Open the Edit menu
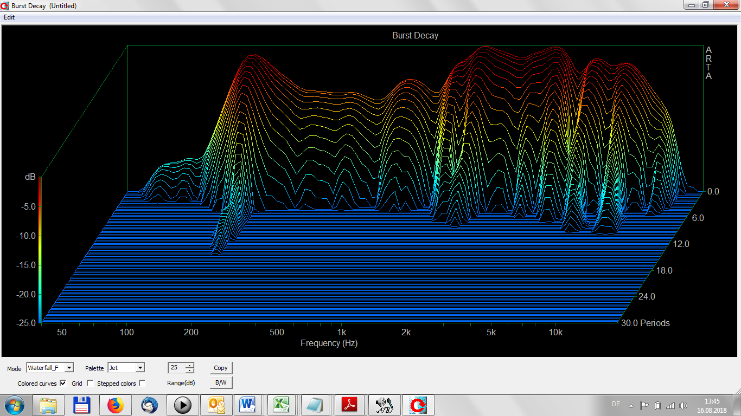This screenshot has height=416, width=741. (x=9, y=17)
